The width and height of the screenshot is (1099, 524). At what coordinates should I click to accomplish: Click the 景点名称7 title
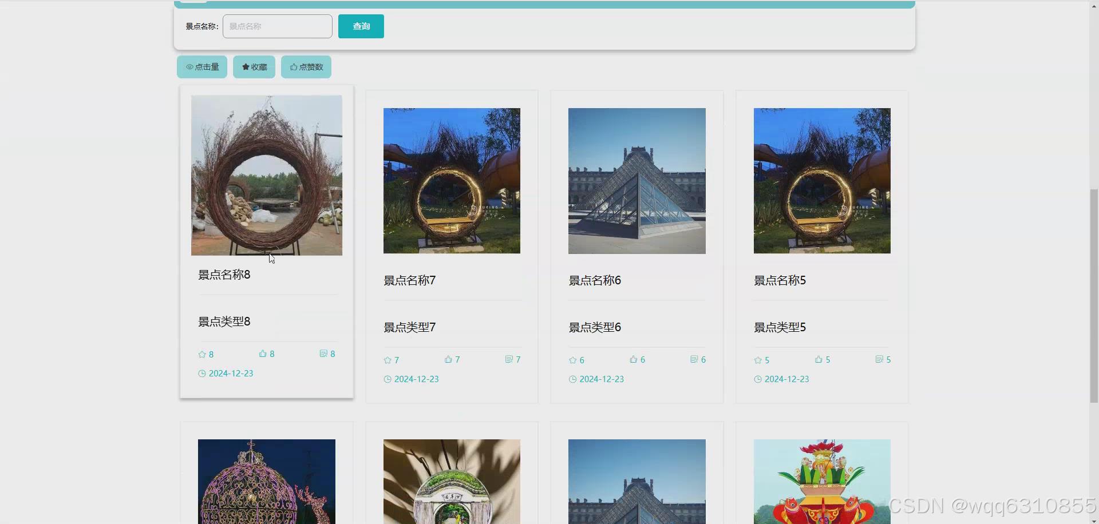click(410, 280)
